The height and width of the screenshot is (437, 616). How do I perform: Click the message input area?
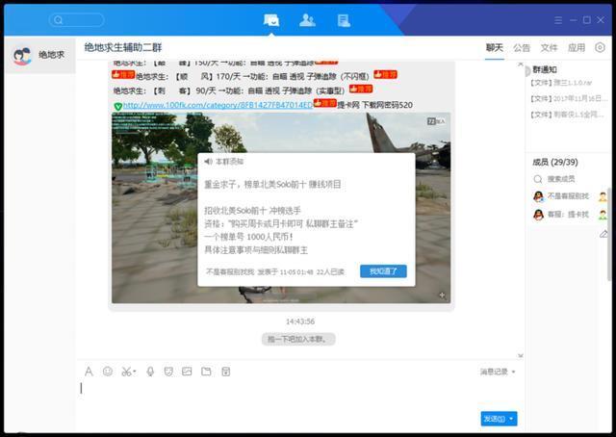[300, 395]
